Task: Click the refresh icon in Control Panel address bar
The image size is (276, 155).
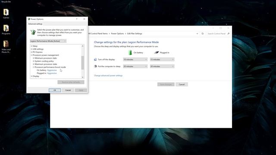Action: 203,34
